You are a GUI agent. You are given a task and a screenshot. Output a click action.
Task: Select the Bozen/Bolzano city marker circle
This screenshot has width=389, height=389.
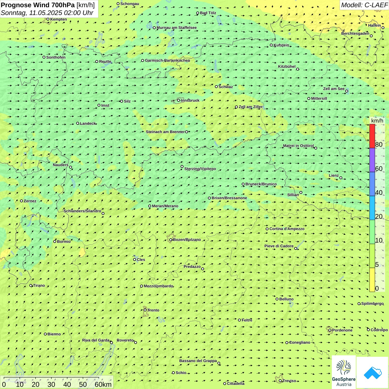pyautogui.click(x=171, y=240)
